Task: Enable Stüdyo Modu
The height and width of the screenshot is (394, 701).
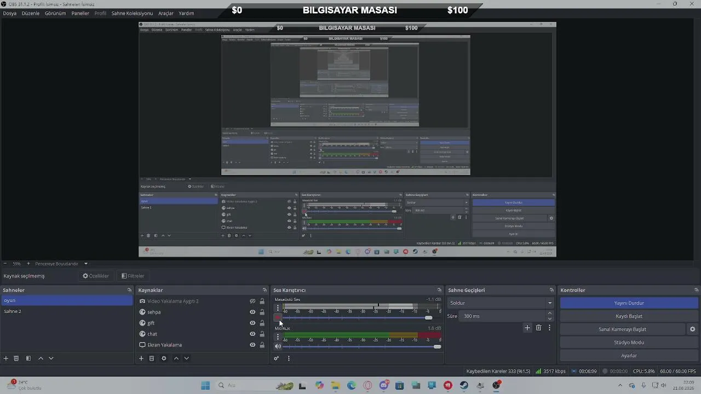Action: point(629,343)
